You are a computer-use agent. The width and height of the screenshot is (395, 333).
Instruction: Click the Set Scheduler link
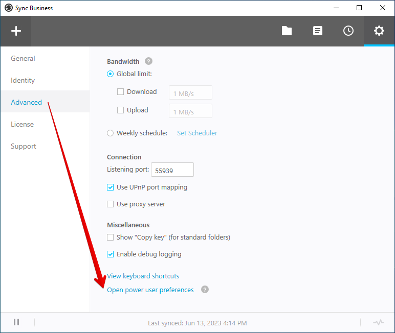pyautogui.click(x=197, y=133)
